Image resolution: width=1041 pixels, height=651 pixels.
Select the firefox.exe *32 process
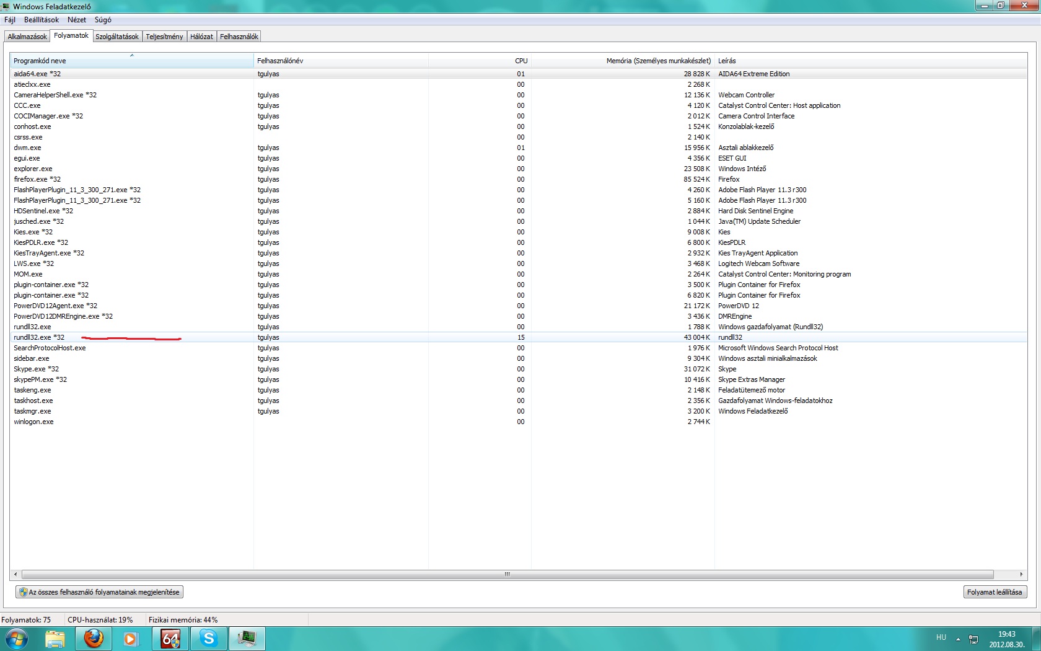tap(518, 179)
